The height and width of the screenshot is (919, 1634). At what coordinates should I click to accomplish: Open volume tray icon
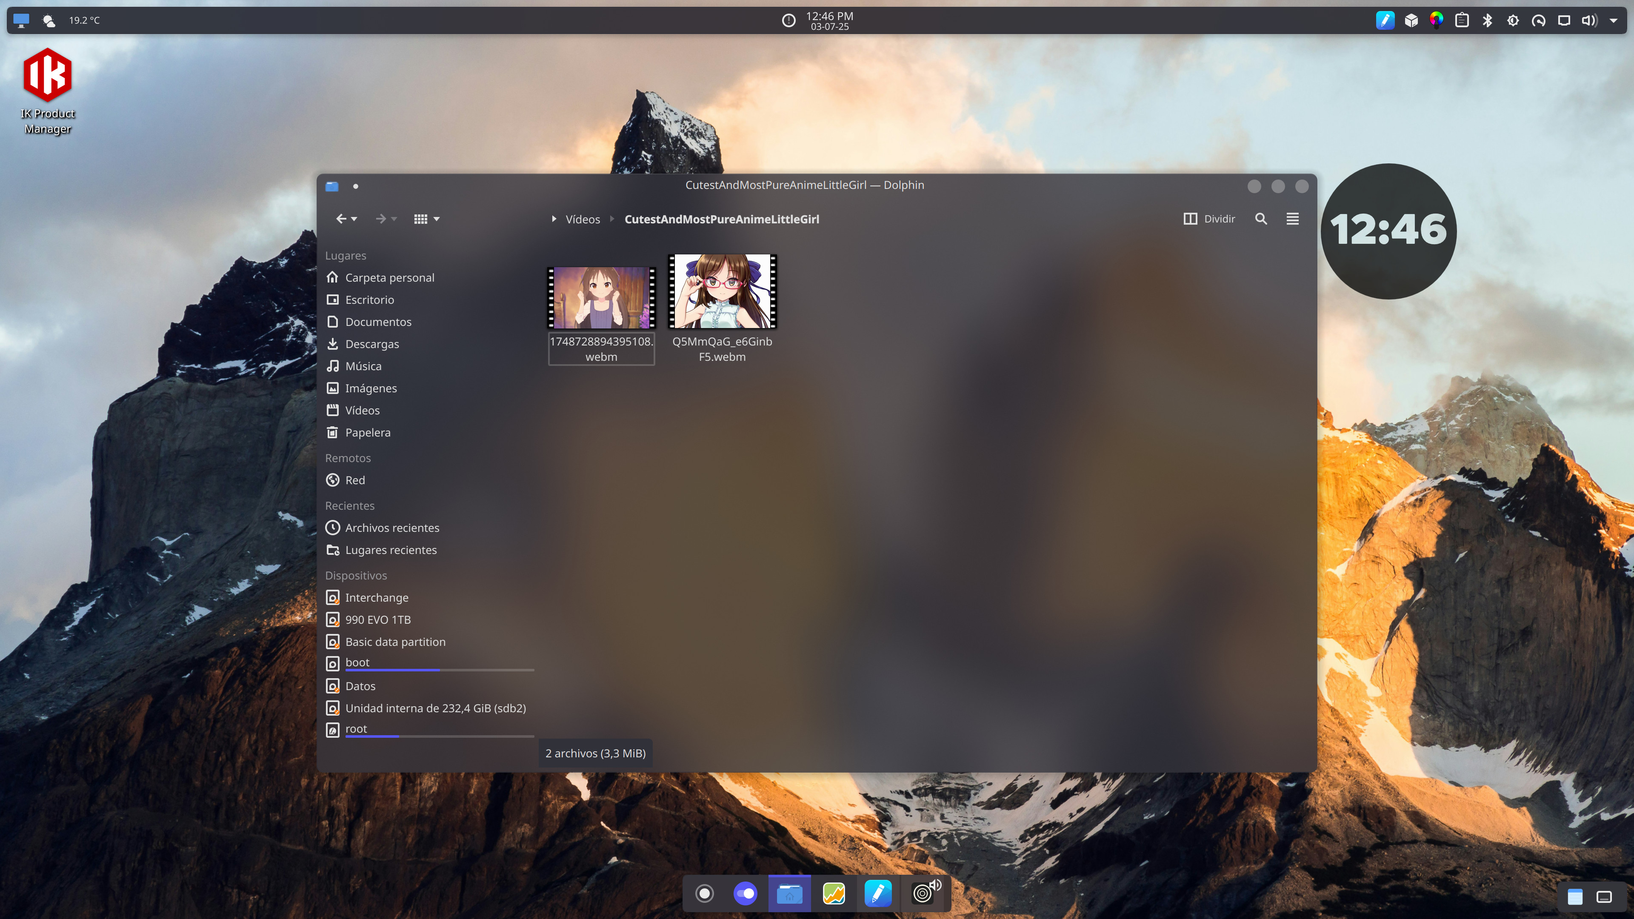click(1589, 20)
